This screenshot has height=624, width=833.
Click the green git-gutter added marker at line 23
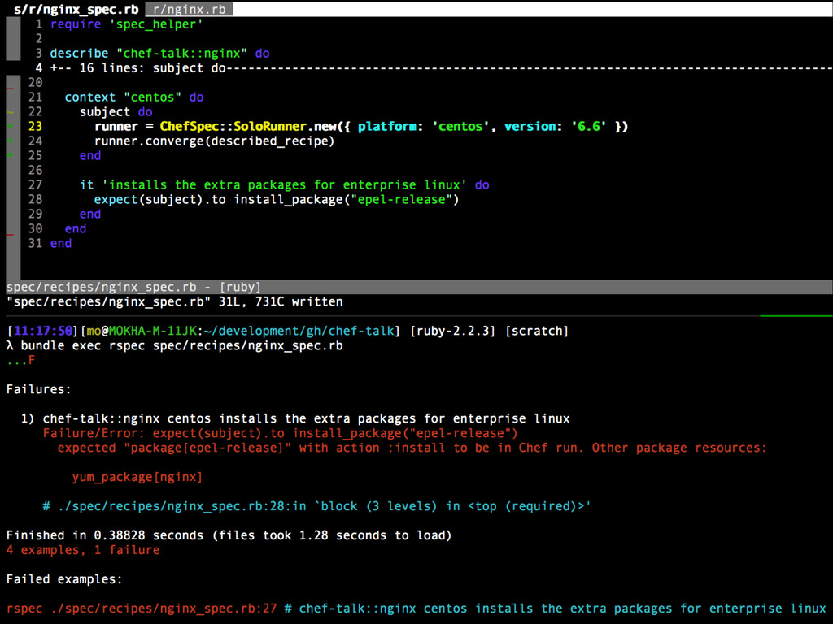click(10, 126)
